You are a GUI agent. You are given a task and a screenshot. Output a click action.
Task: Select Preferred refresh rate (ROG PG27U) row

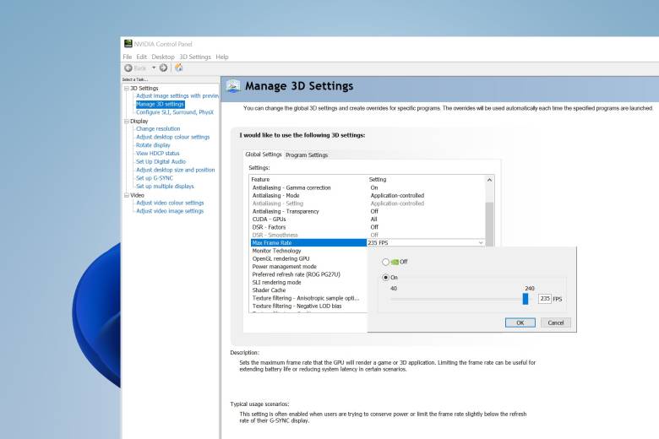coord(308,274)
